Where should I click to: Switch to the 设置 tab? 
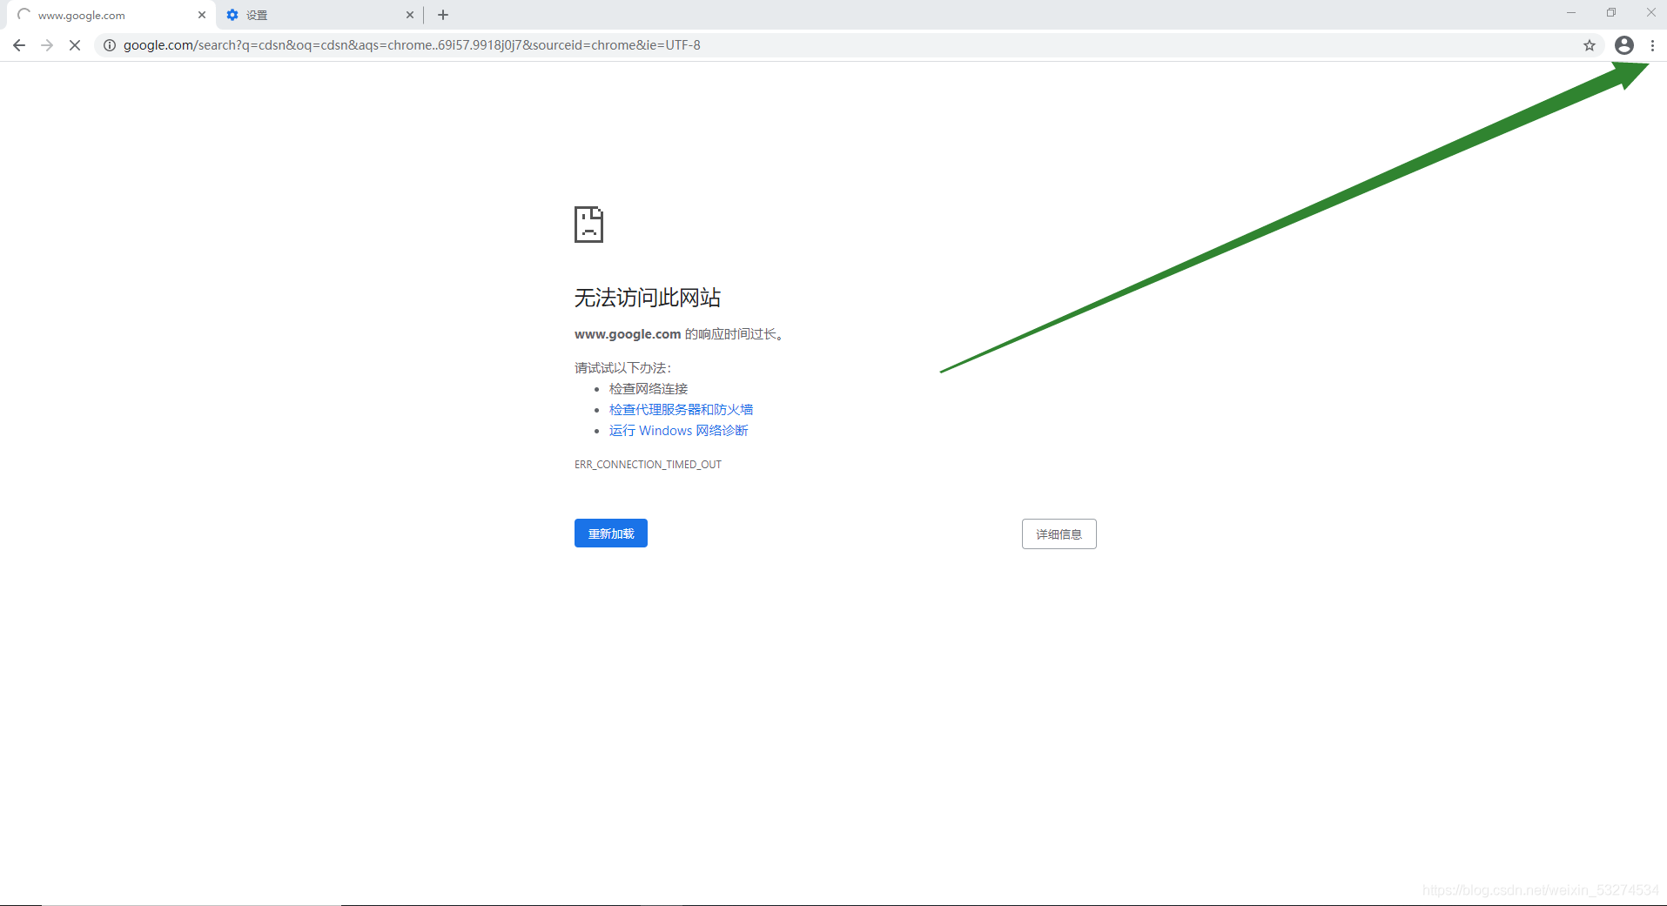click(319, 15)
